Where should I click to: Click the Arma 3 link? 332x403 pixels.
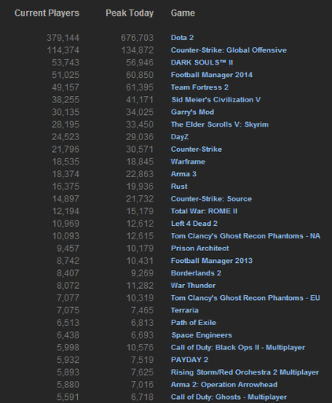coord(183,174)
